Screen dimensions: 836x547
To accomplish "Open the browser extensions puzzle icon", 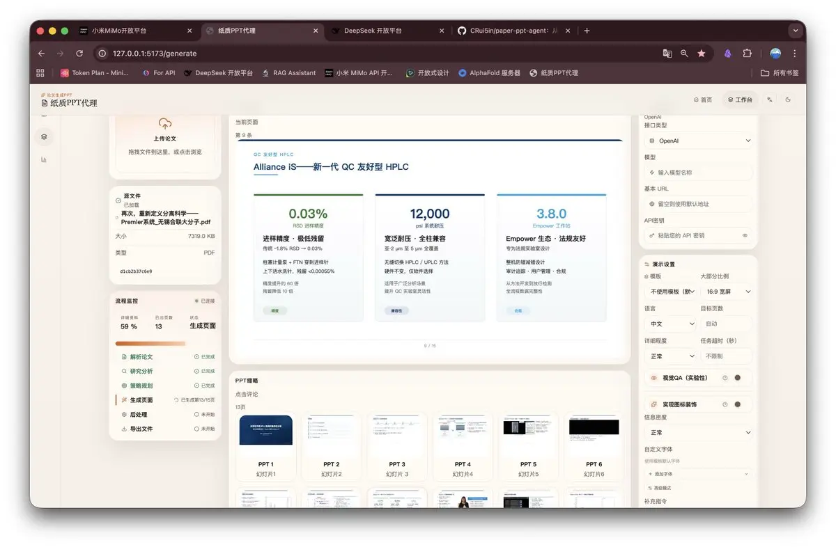I will click(x=748, y=53).
